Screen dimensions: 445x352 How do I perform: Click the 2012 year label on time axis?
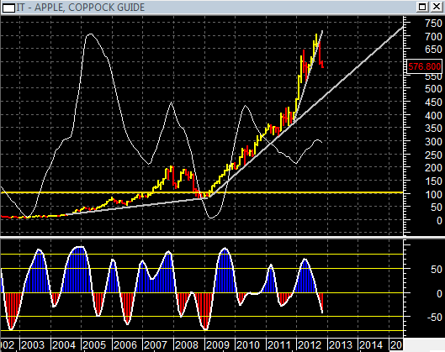click(x=310, y=345)
